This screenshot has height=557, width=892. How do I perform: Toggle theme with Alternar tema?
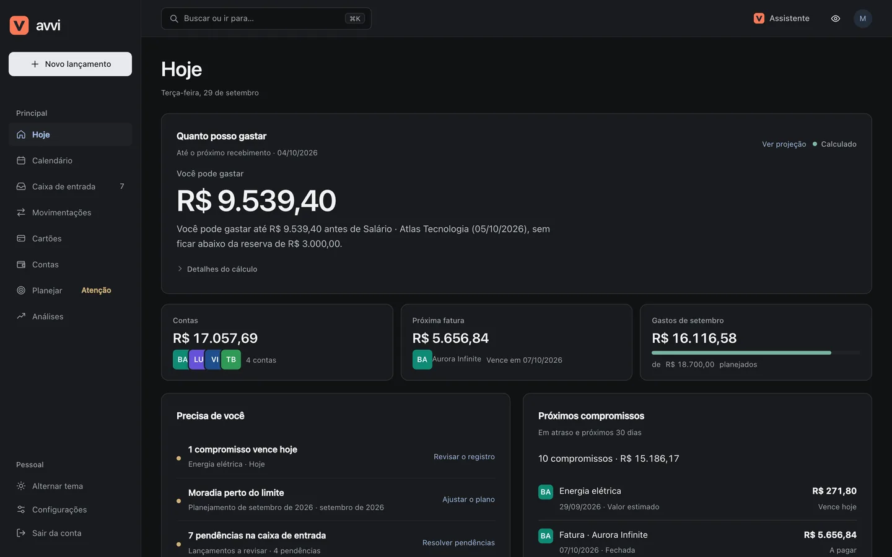point(70,486)
